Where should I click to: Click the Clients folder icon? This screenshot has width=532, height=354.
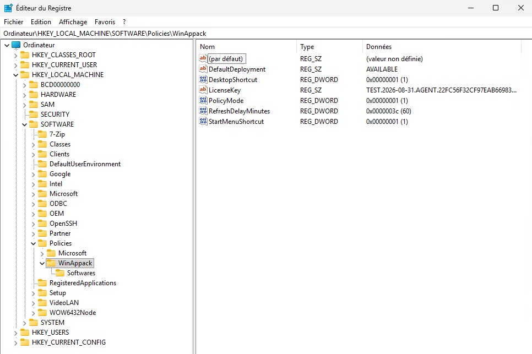42,154
